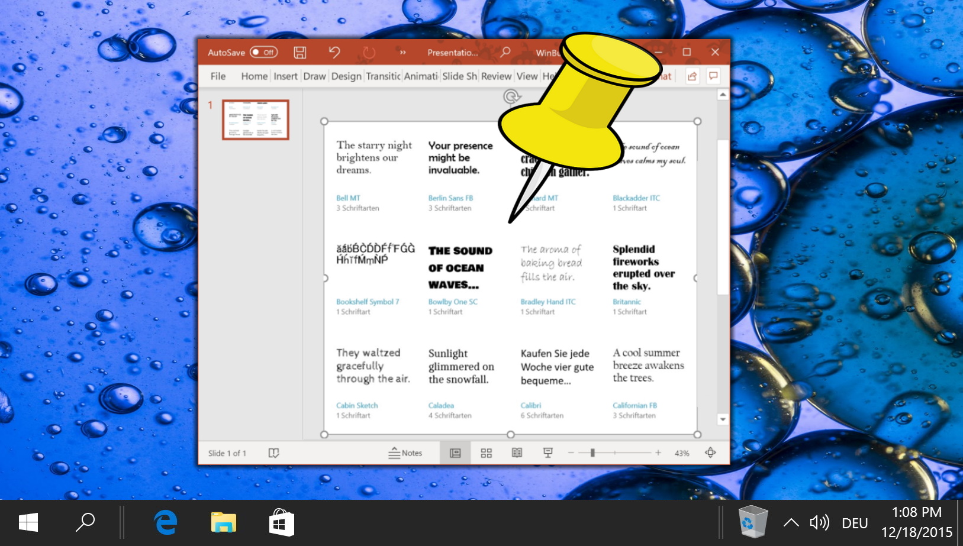Open the Windows Start menu
Screen dimensions: 963x546
click(x=28, y=523)
